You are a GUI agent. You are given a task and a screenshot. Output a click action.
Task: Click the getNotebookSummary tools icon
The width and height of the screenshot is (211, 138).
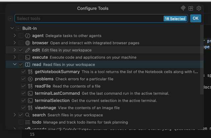pyautogui.click(x=30, y=72)
